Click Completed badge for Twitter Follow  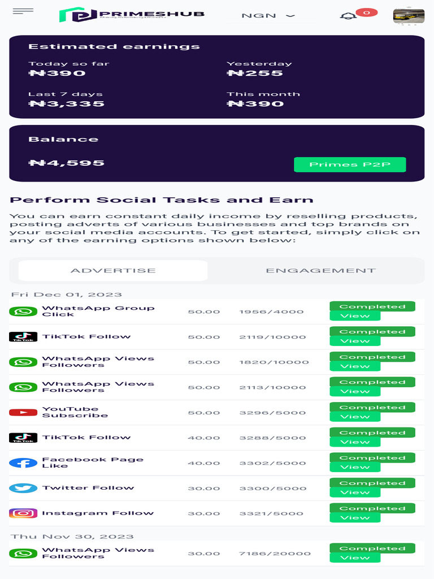(x=372, y=483)
